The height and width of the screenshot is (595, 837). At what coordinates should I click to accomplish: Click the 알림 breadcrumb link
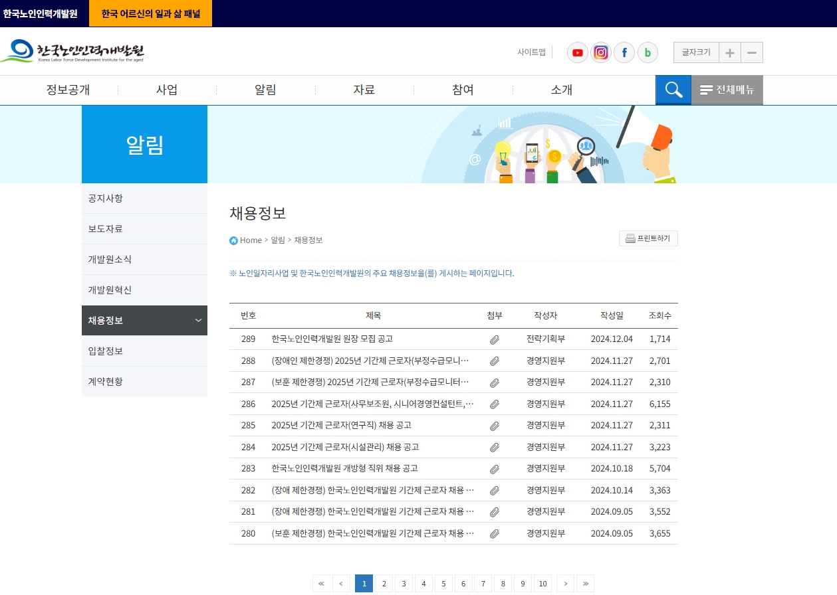pos(278,240)
